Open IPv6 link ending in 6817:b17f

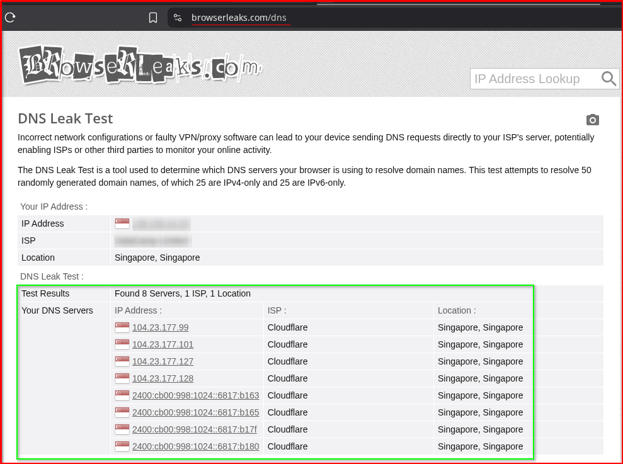tap(194, 430)
